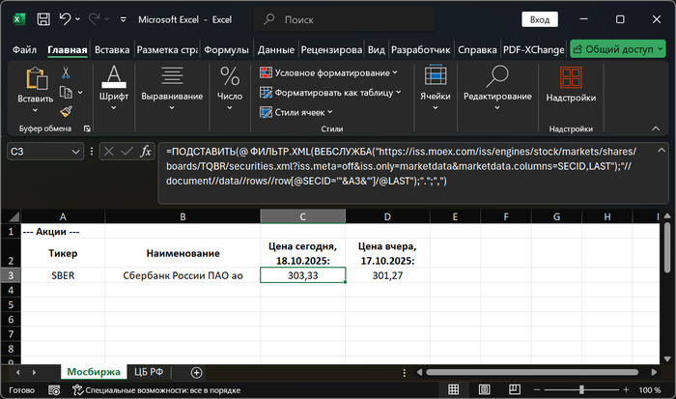Select cell Сбербанк России ПАО ао

pos(183,275)
